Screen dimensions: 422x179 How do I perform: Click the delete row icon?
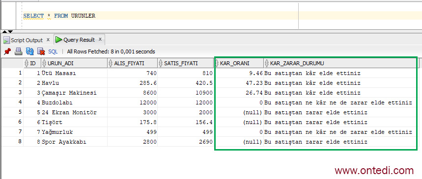point(41,51)
